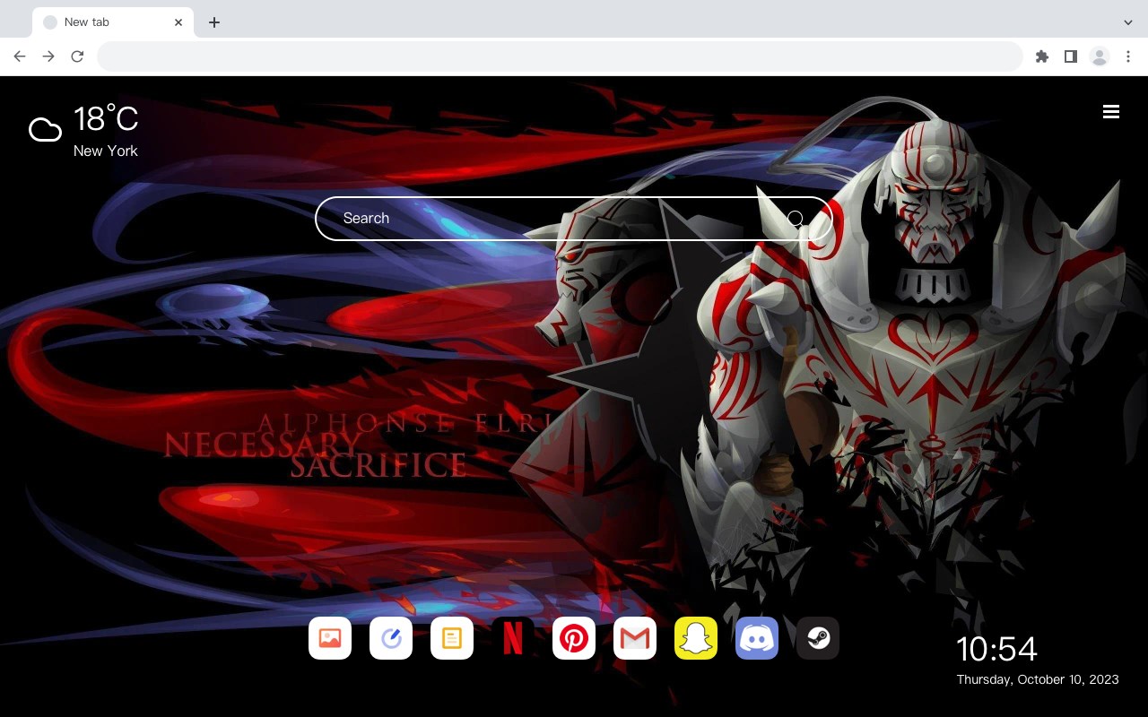
Task: Click into the Search input field
Action: point(574,219)
